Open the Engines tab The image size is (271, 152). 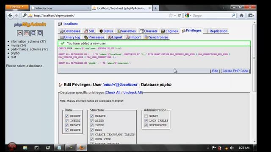pyautogui.click(x=169, y=31)
